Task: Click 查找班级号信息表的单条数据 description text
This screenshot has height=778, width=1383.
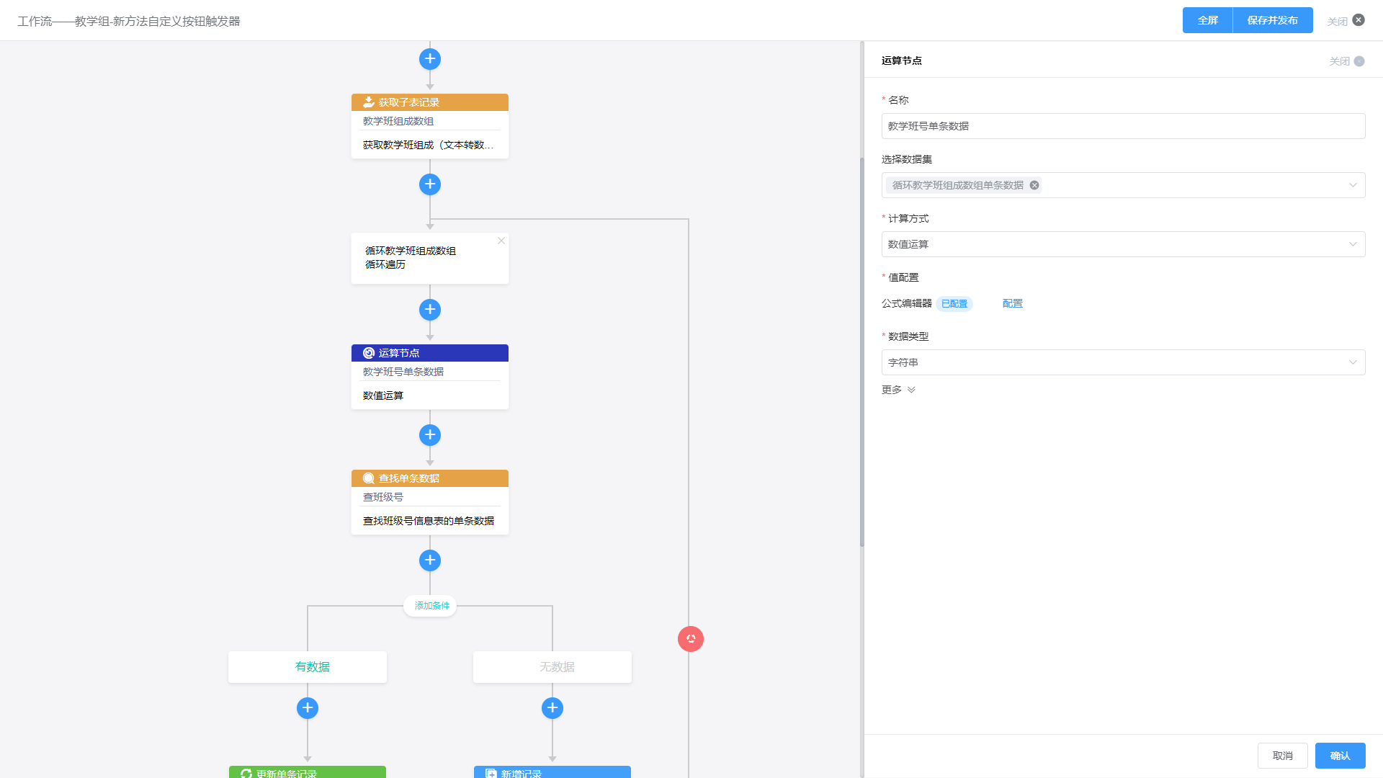Action: pos(429,521)
